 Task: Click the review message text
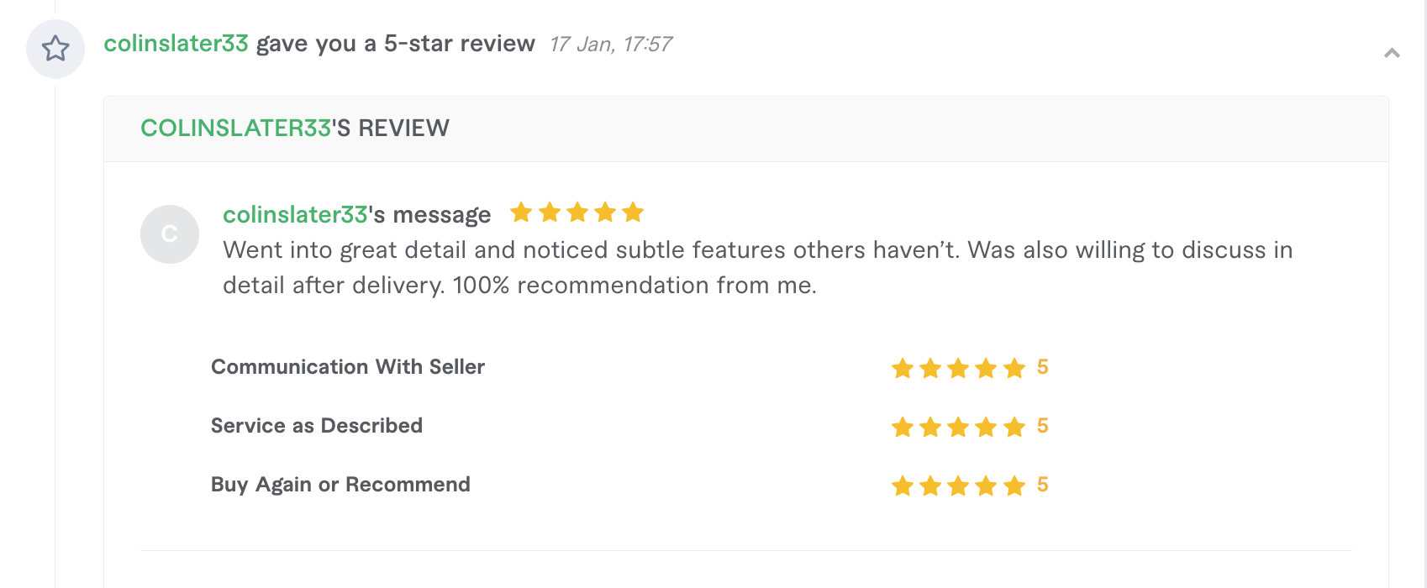tap(757, 268)
